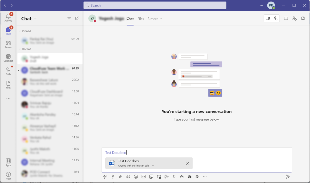Image resolution: width=310 pixels, height=183 pixels.
Task: Start an audio call from the chat header
Action: (276, 19)
